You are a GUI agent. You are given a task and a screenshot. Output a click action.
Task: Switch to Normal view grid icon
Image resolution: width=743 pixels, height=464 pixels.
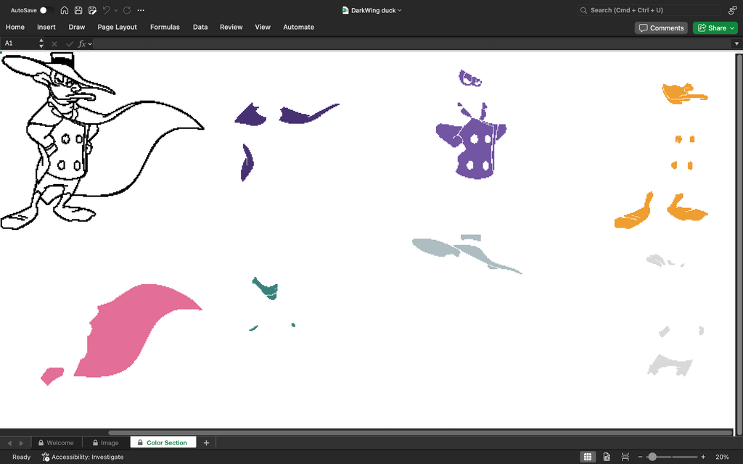tap(588, 457)
